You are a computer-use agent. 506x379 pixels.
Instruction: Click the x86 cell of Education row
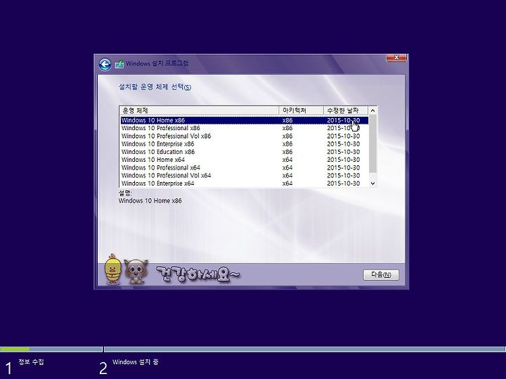pos(287,152)
